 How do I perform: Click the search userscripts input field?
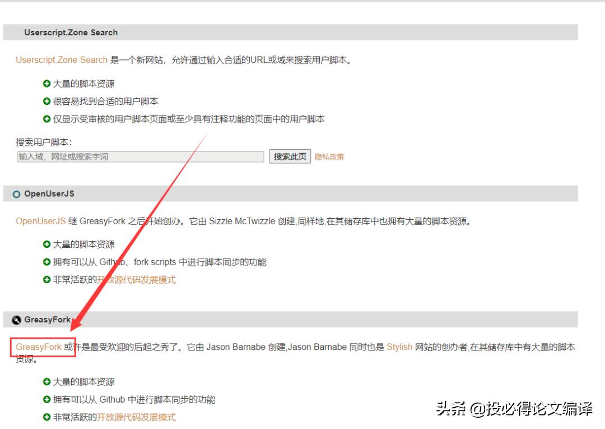pyautogui.click(x=141, y=156)
